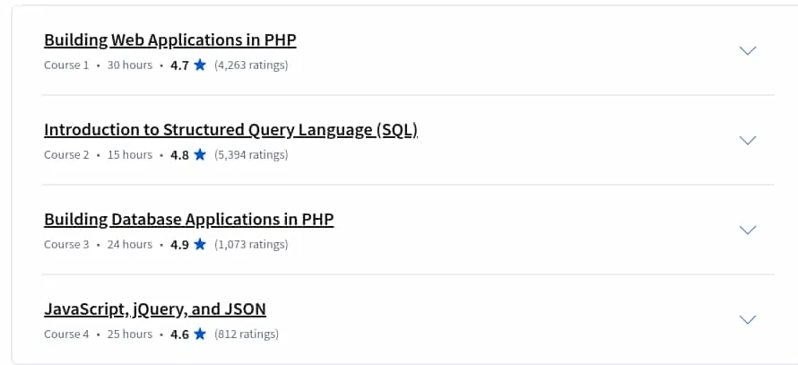
Task: Open Introduction to Structured Query Language (SQL) link
Action: click(x=230, y=130)
